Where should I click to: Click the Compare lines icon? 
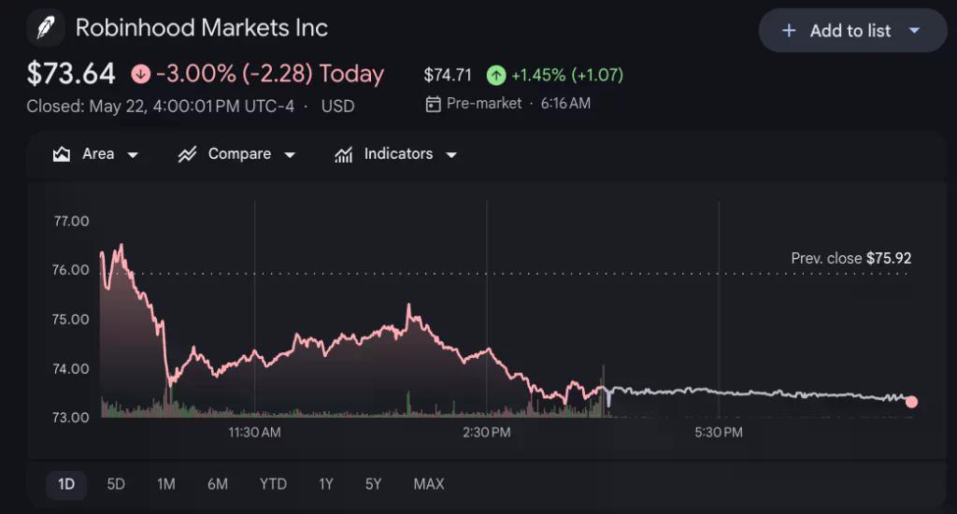click(x=187, y=154)
